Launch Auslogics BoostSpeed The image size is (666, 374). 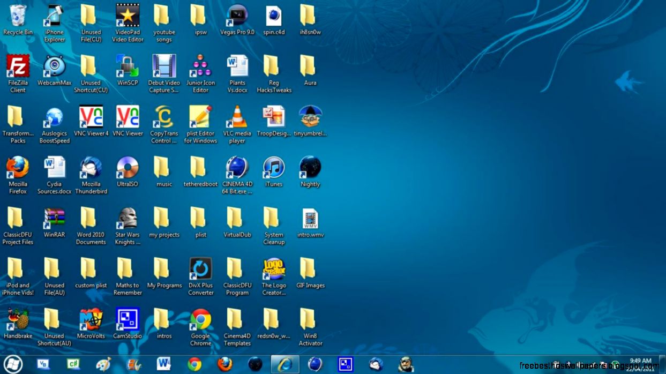(x=54, y=125)
